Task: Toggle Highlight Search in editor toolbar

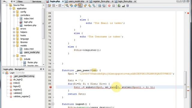Action: (x=80, y=6)
